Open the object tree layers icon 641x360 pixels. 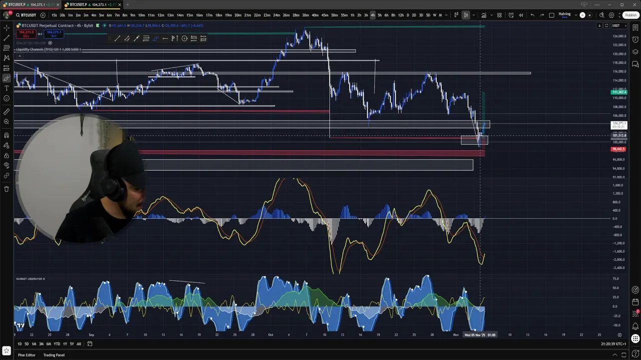(x=635, y=52)
